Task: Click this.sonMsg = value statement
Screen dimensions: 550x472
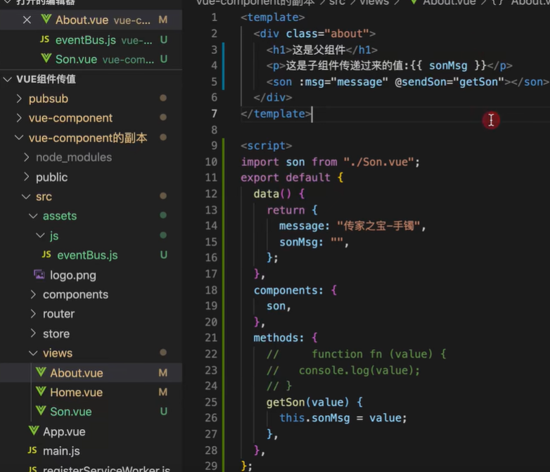Action: [343, 418]
